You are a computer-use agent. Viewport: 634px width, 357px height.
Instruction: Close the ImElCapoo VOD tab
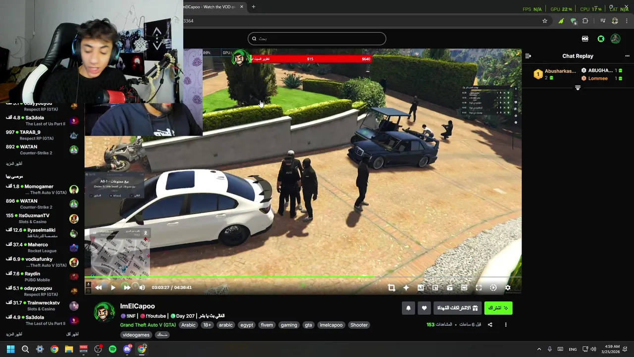tap(242, 7)
